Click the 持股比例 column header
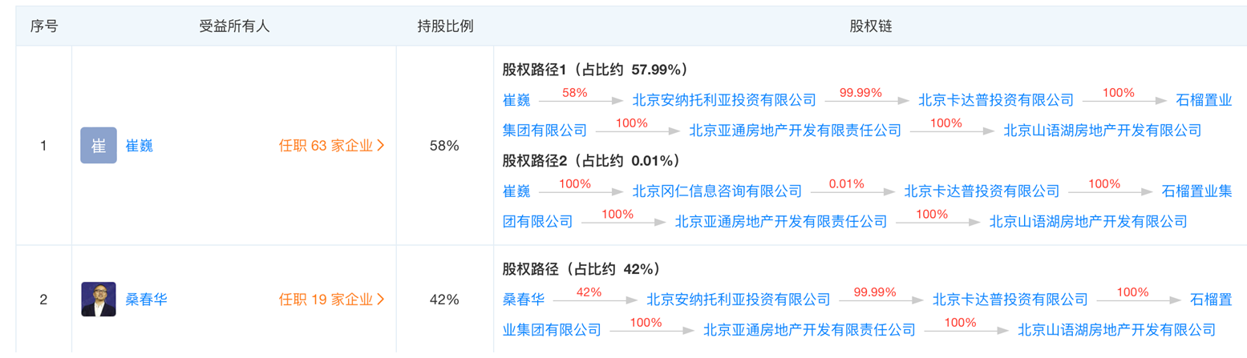Viewport: 1247px width, 358px height. pos(445,26)
